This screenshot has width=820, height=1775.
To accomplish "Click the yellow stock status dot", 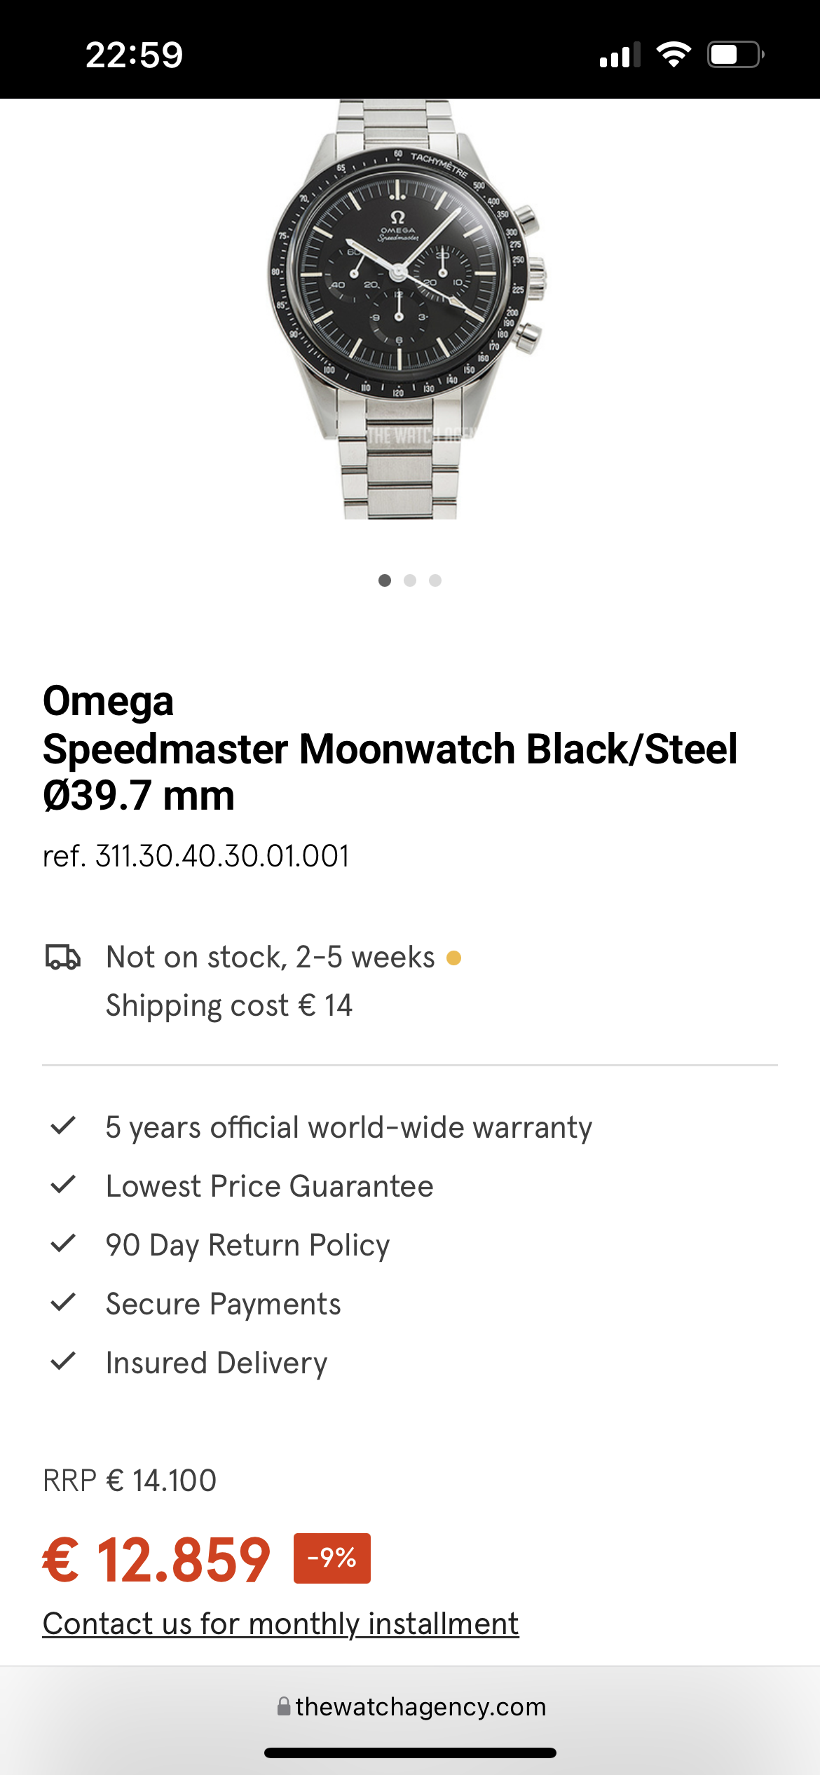I will (453, 958).
